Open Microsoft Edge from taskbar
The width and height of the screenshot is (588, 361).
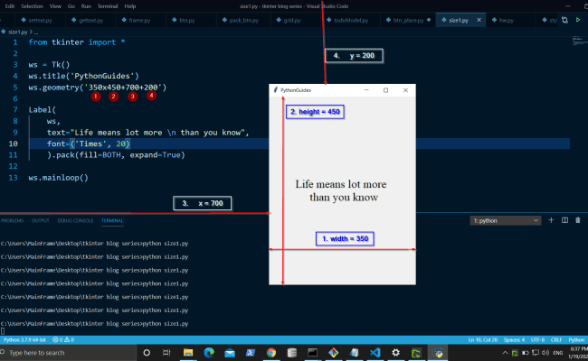pos(209,352)
